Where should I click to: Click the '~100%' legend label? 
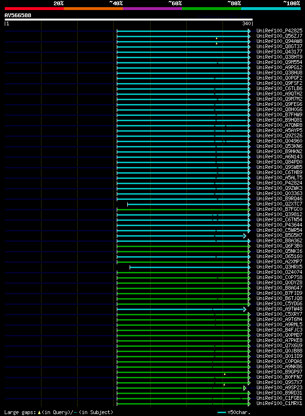[291, 3]
